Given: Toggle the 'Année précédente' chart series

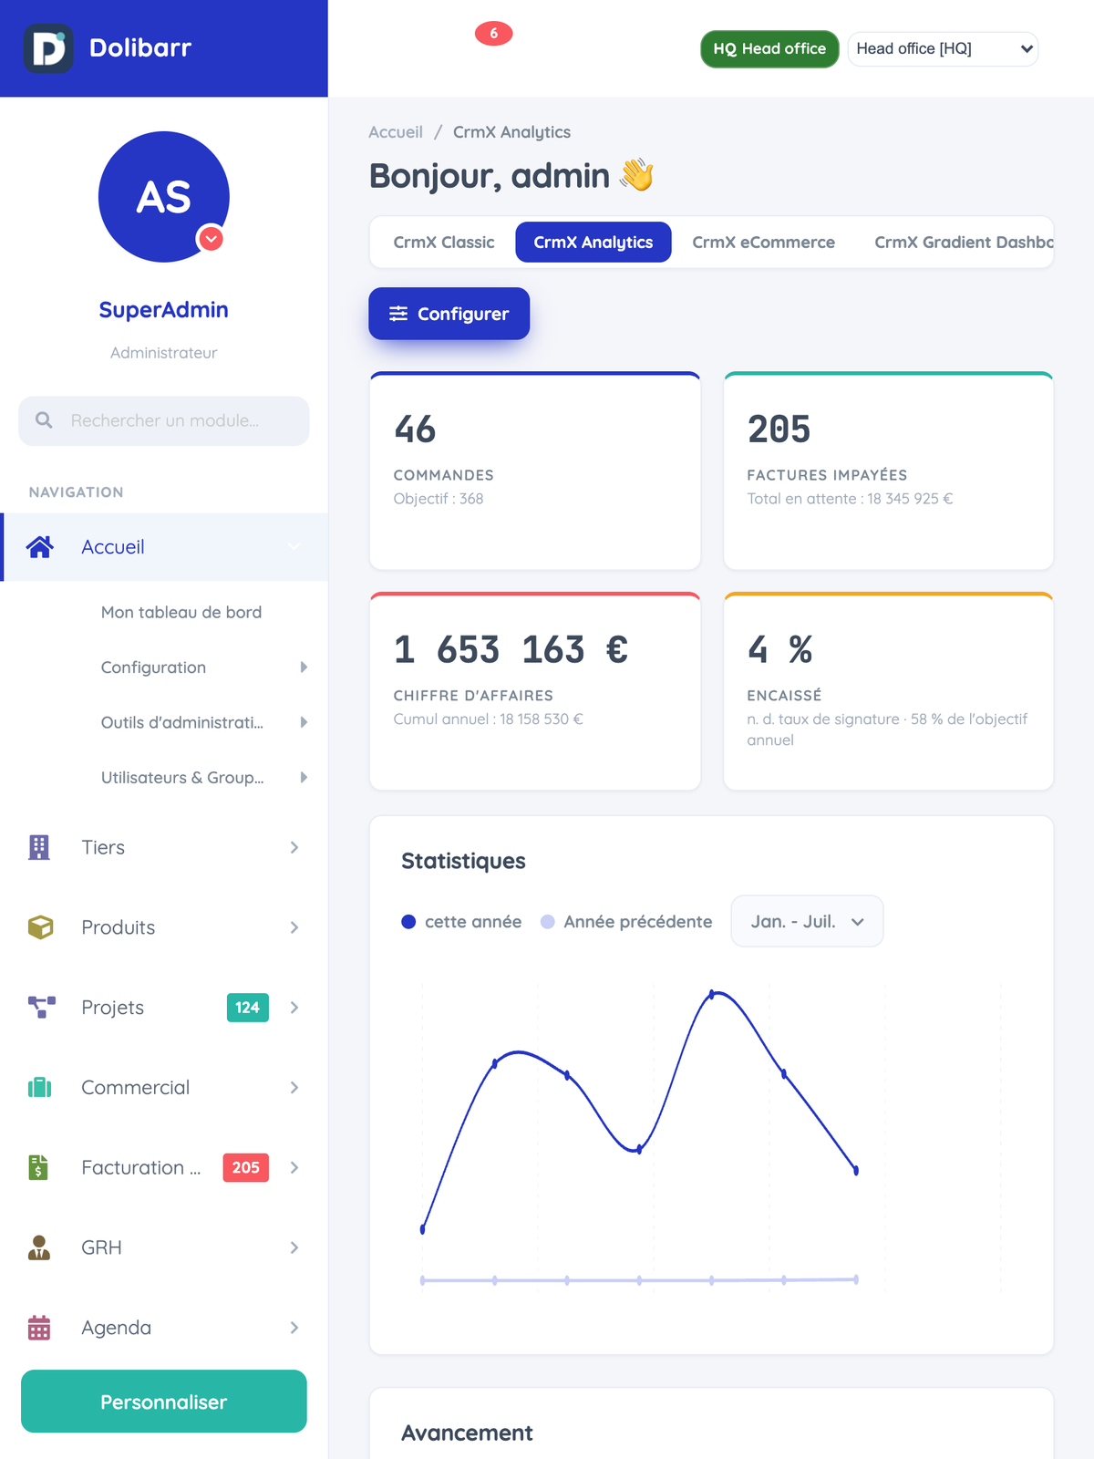Looking at the screenshot, I should tap(626, 922).
